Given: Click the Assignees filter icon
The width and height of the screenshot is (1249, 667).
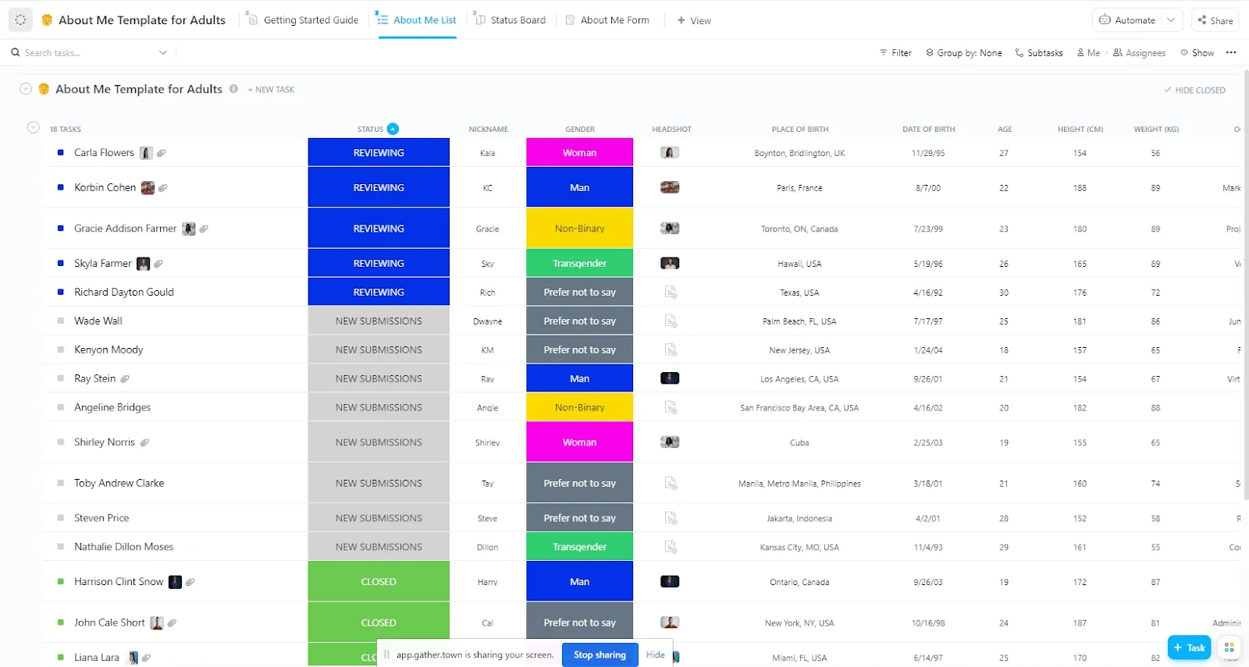Looking at the screenshot, I should click(1118, 53).
